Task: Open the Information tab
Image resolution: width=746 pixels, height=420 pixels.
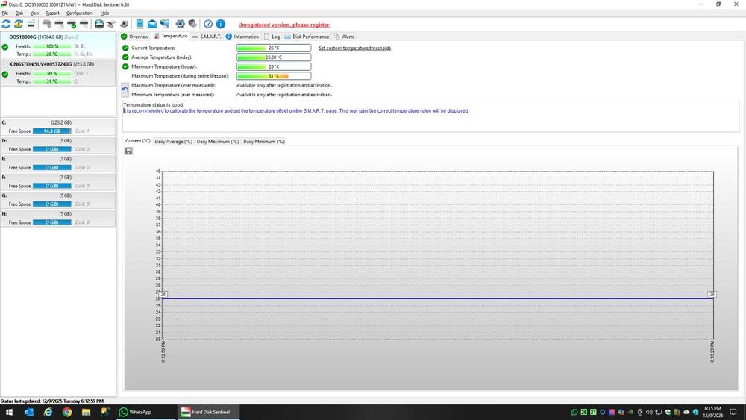Action: (242, 37)
